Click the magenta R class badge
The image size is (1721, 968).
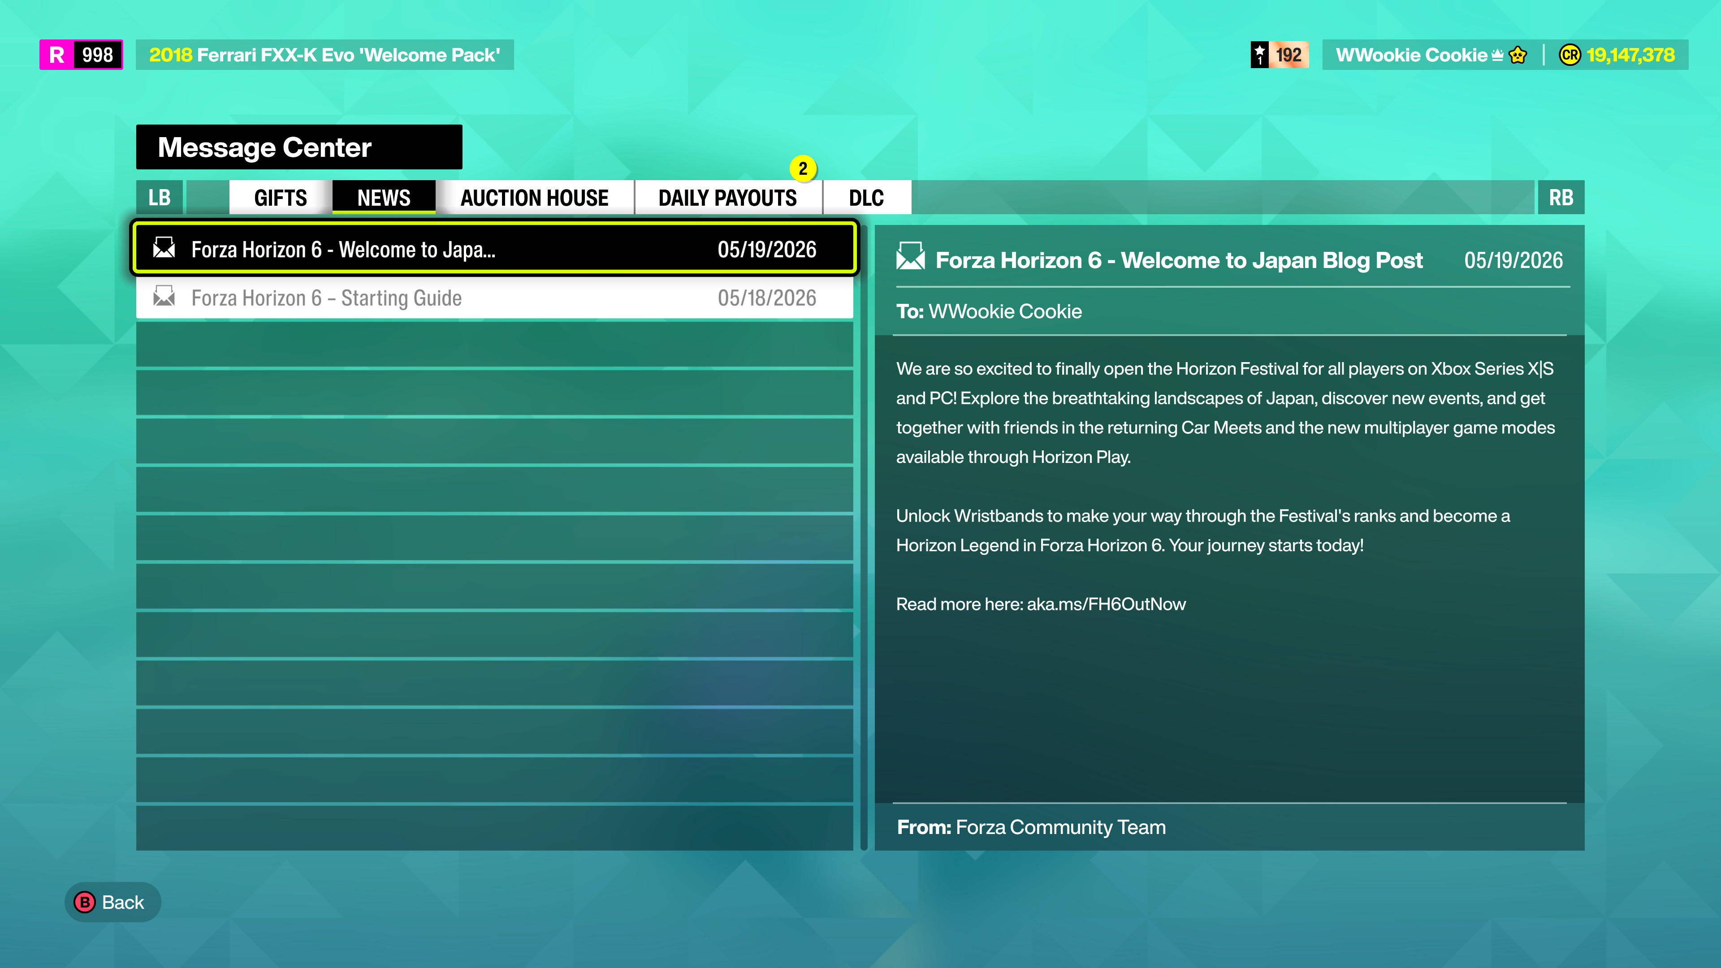(x=57, y=55)
